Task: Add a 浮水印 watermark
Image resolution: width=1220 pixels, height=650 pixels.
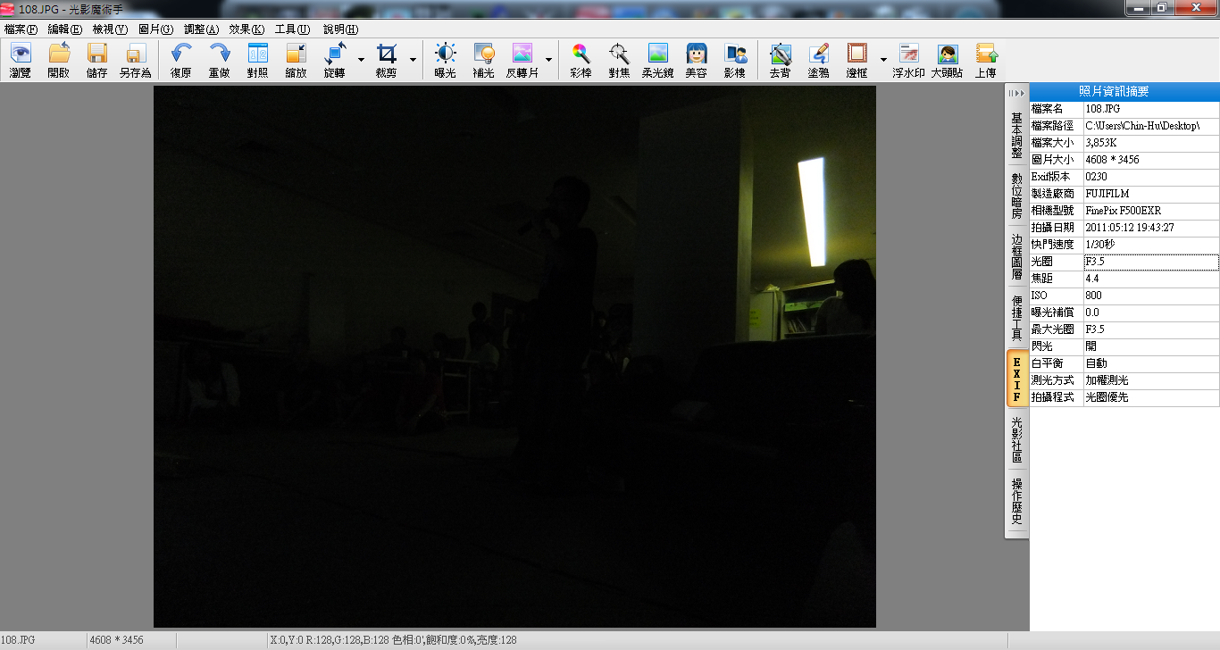Action: 908,60
